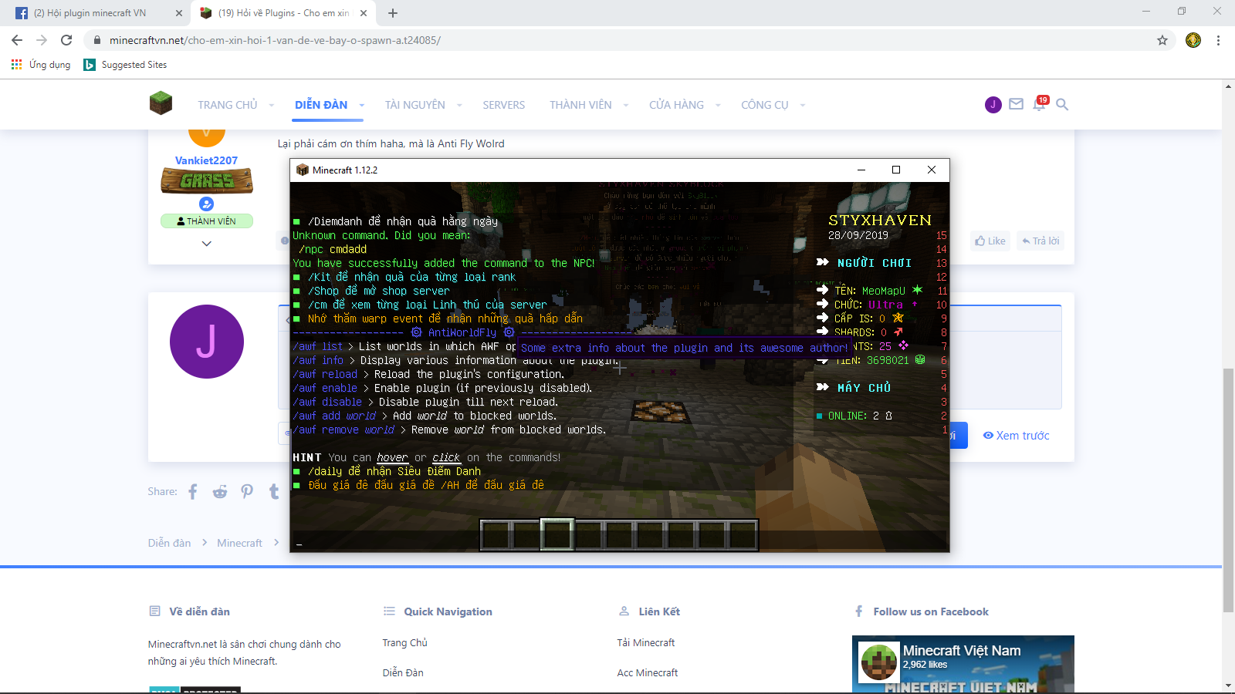
Task: Expand the CỬA HÀNG dropdown arrow
Action: pyautogui.click(x=717, y=106)
